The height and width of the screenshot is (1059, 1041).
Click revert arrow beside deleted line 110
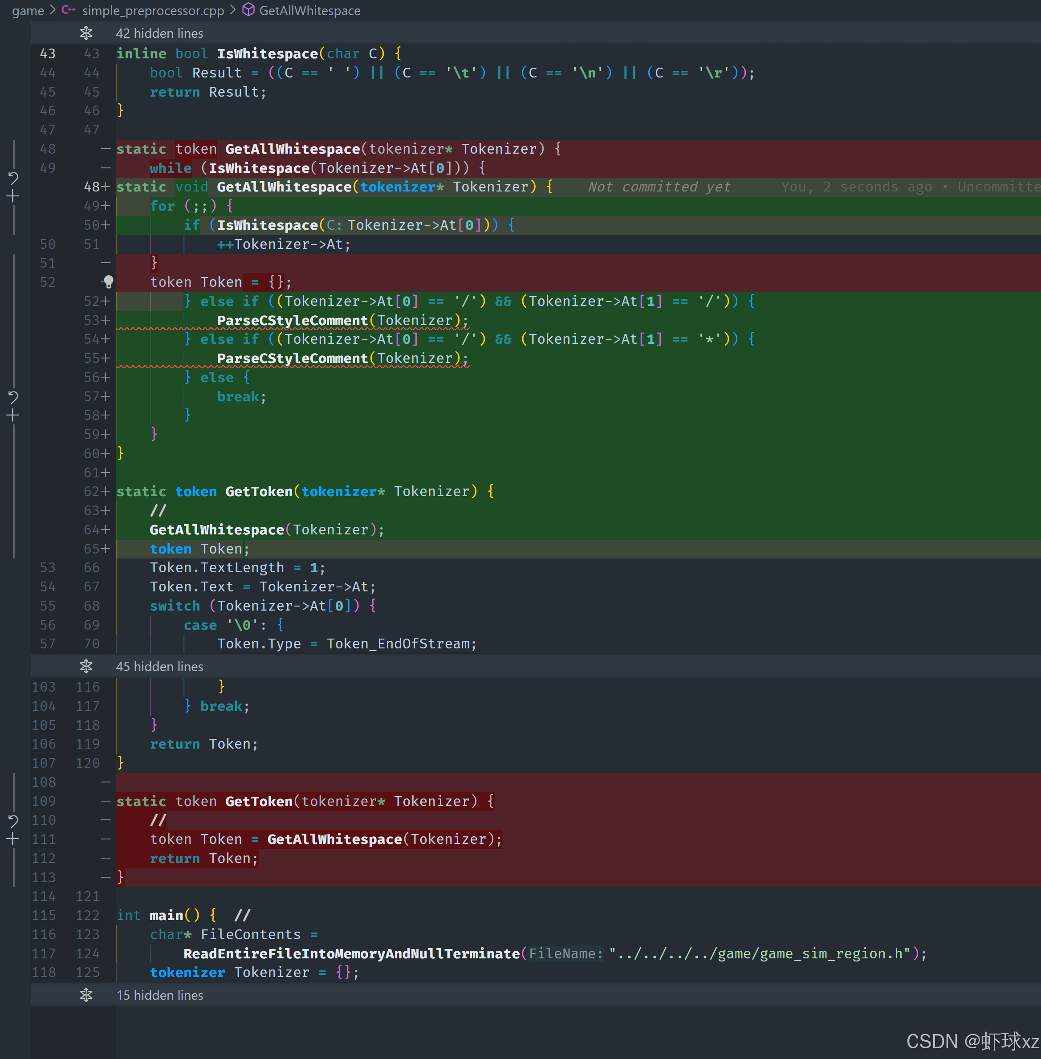tap(13, 820)
